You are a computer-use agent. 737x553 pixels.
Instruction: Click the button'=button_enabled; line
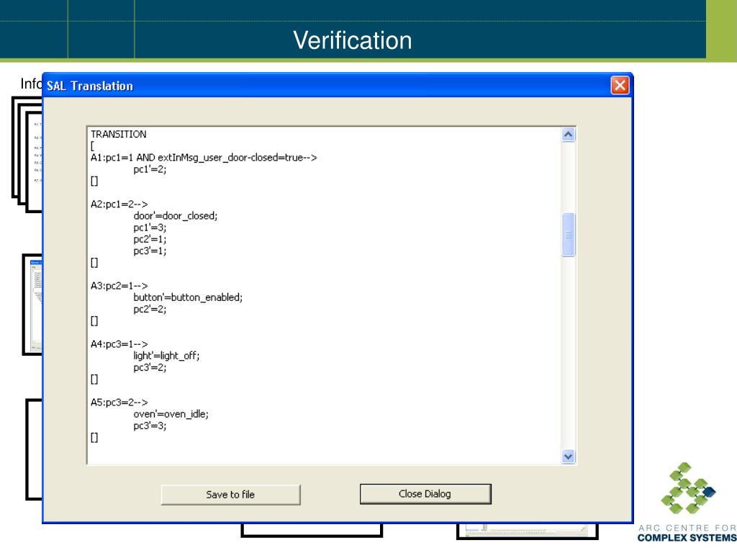coord(188,297)
